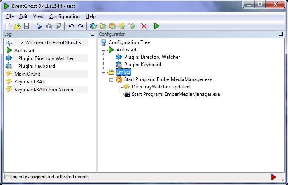Open the Configuration menu

(65, 16)
